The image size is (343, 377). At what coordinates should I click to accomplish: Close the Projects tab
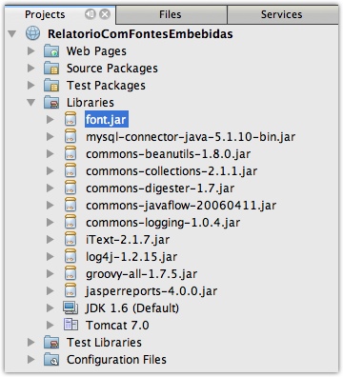(x=105, y=14)
